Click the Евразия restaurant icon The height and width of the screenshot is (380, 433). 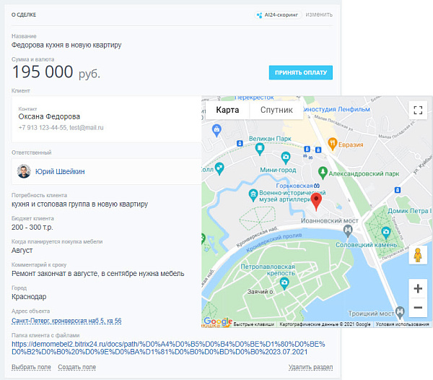coord(333,144)
